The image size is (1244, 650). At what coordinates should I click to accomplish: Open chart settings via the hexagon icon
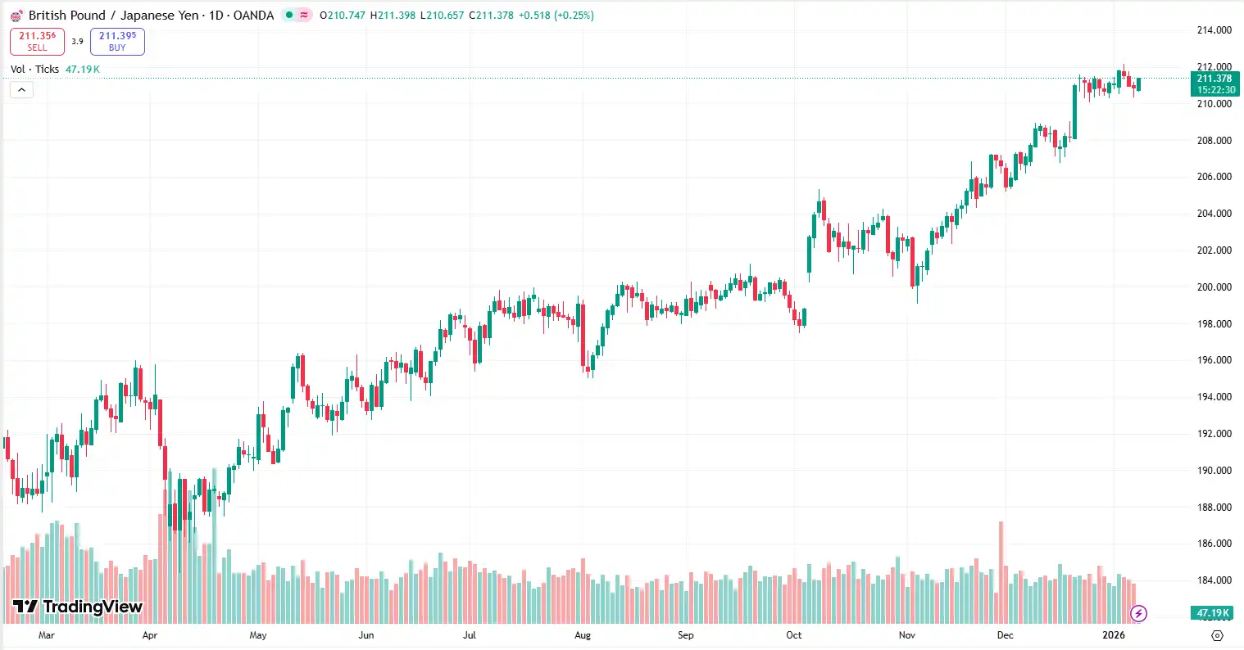coord(1217,635)
